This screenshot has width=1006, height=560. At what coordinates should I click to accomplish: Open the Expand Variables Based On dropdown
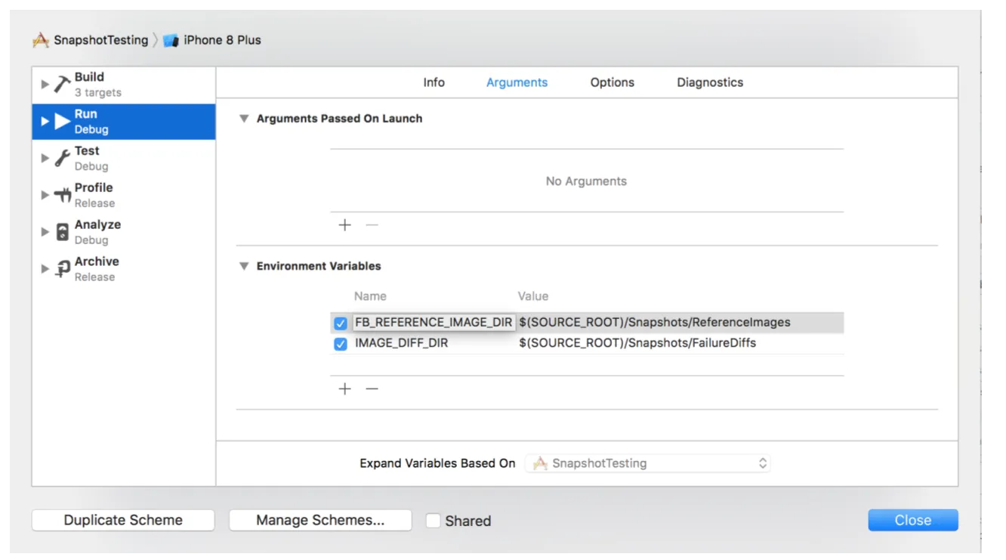648,463
